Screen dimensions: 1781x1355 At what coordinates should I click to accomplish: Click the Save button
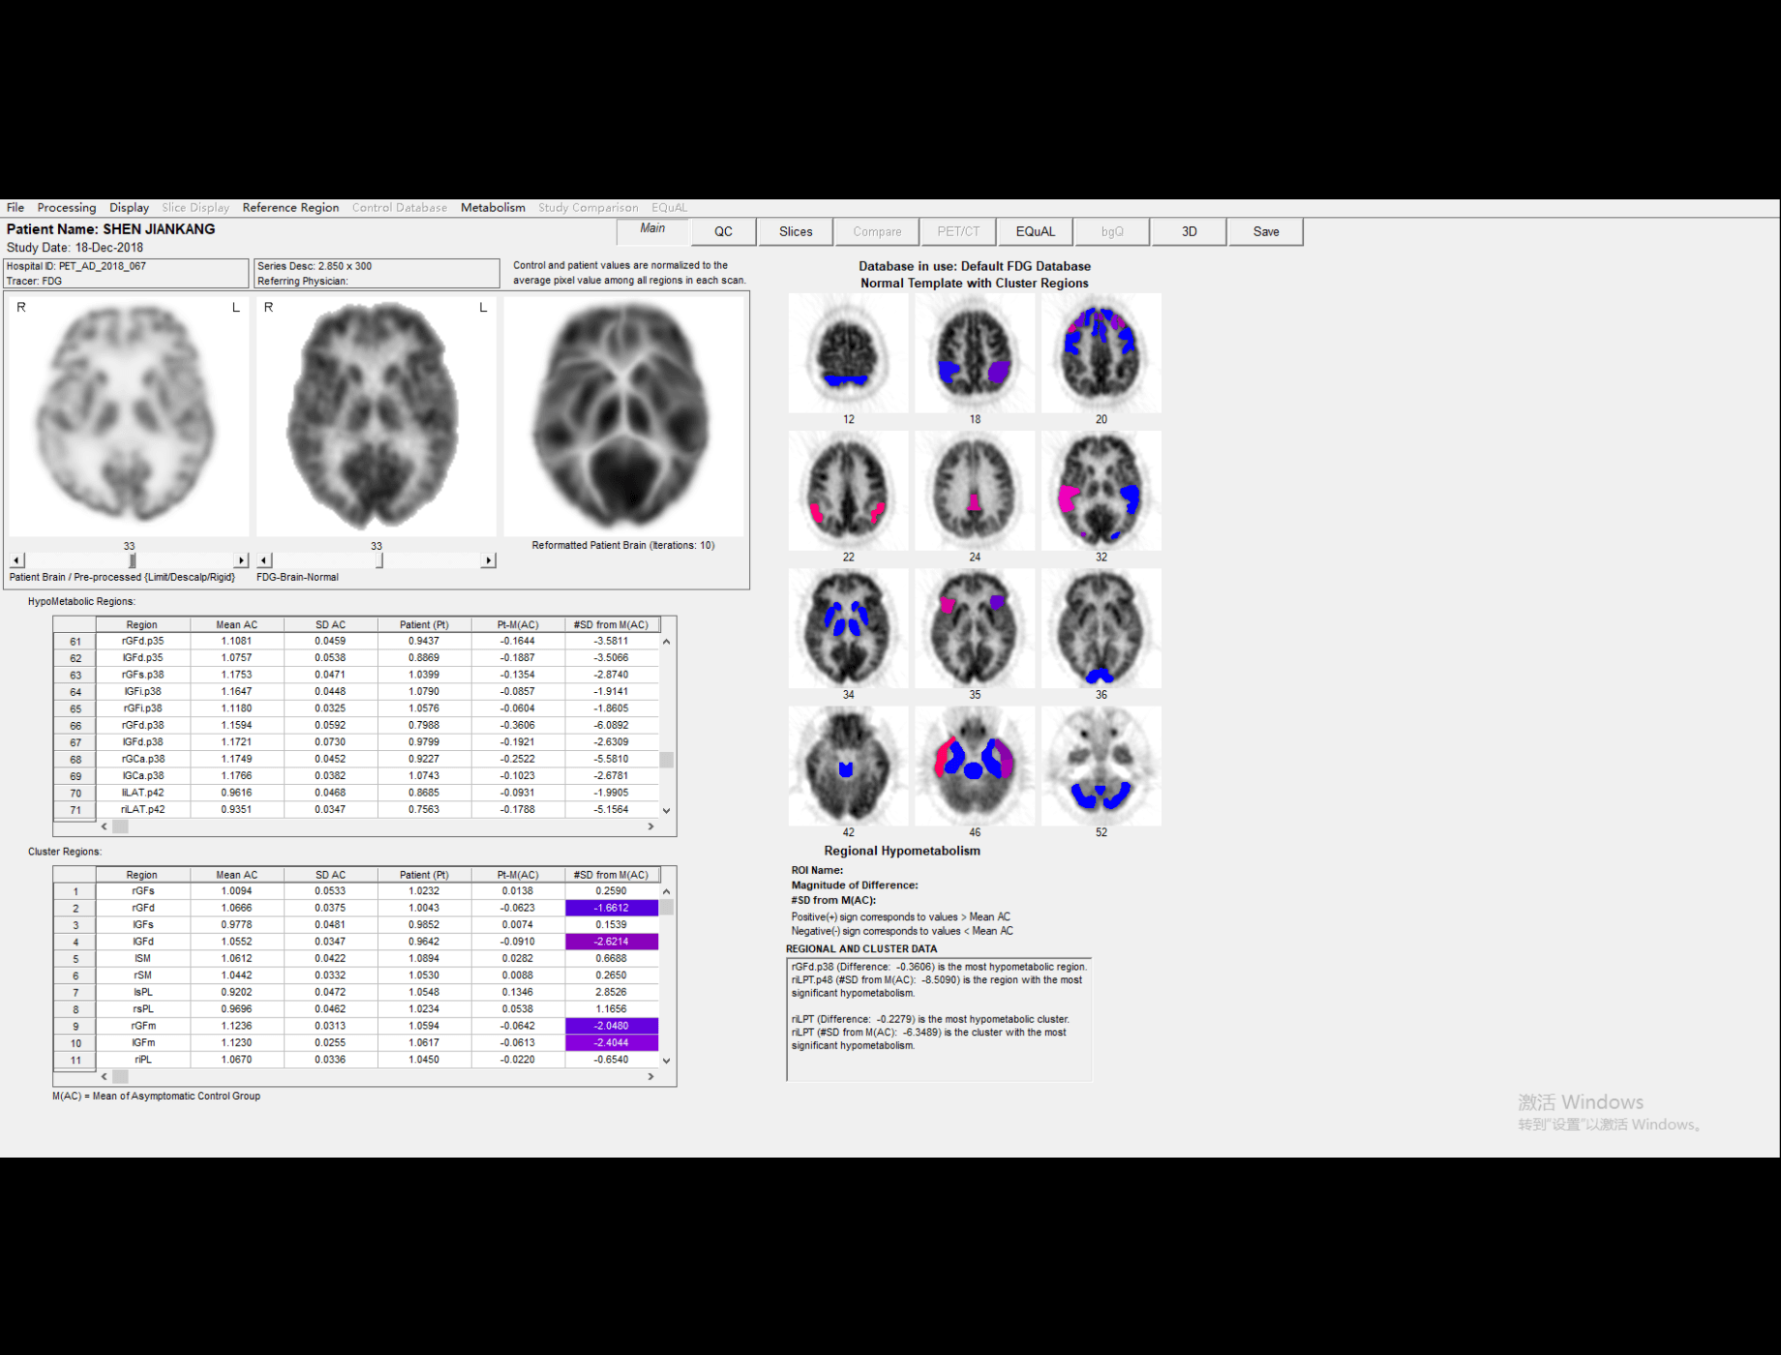[1265, 231]
